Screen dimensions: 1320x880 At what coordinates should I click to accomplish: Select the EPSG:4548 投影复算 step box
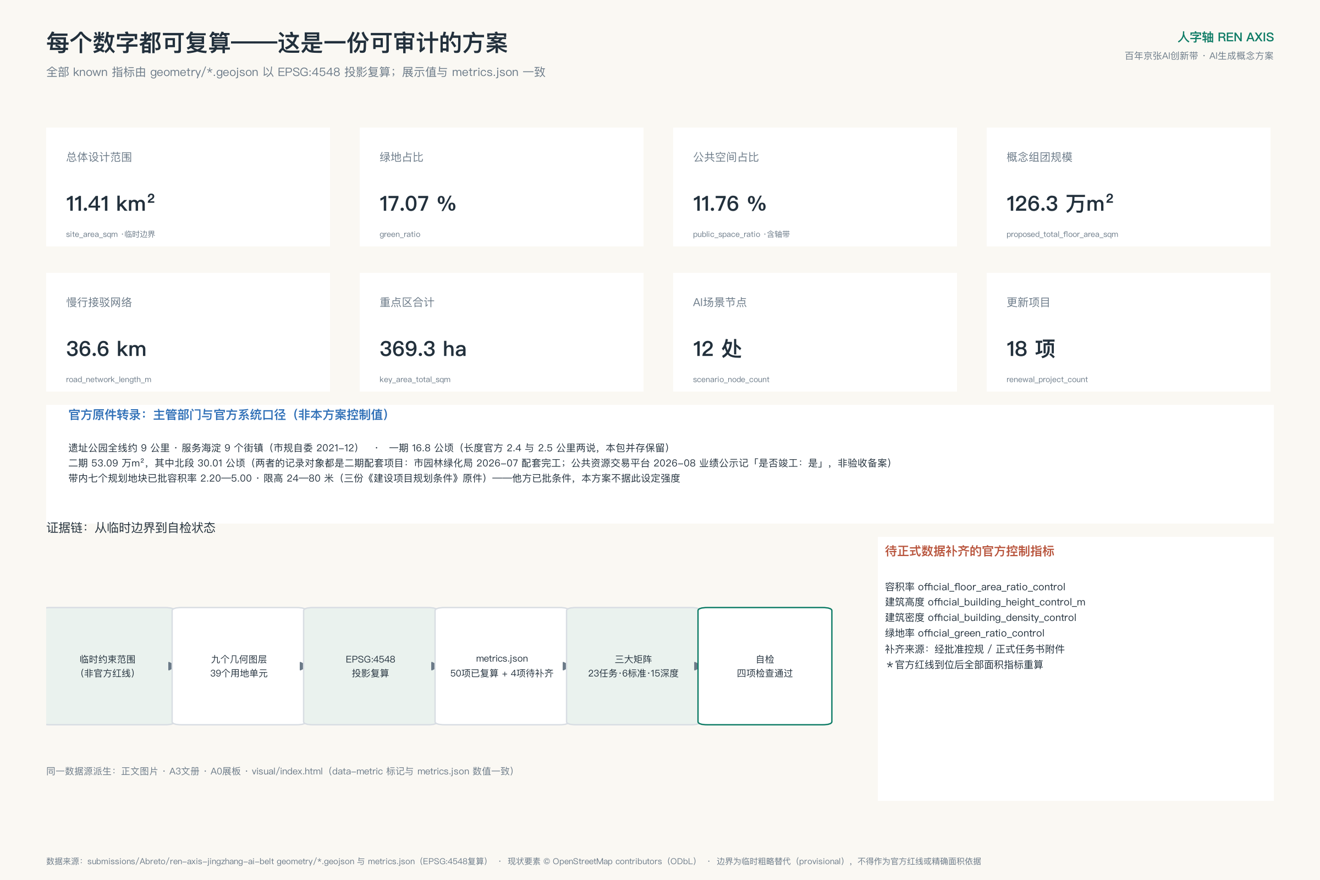pos(370,666)
